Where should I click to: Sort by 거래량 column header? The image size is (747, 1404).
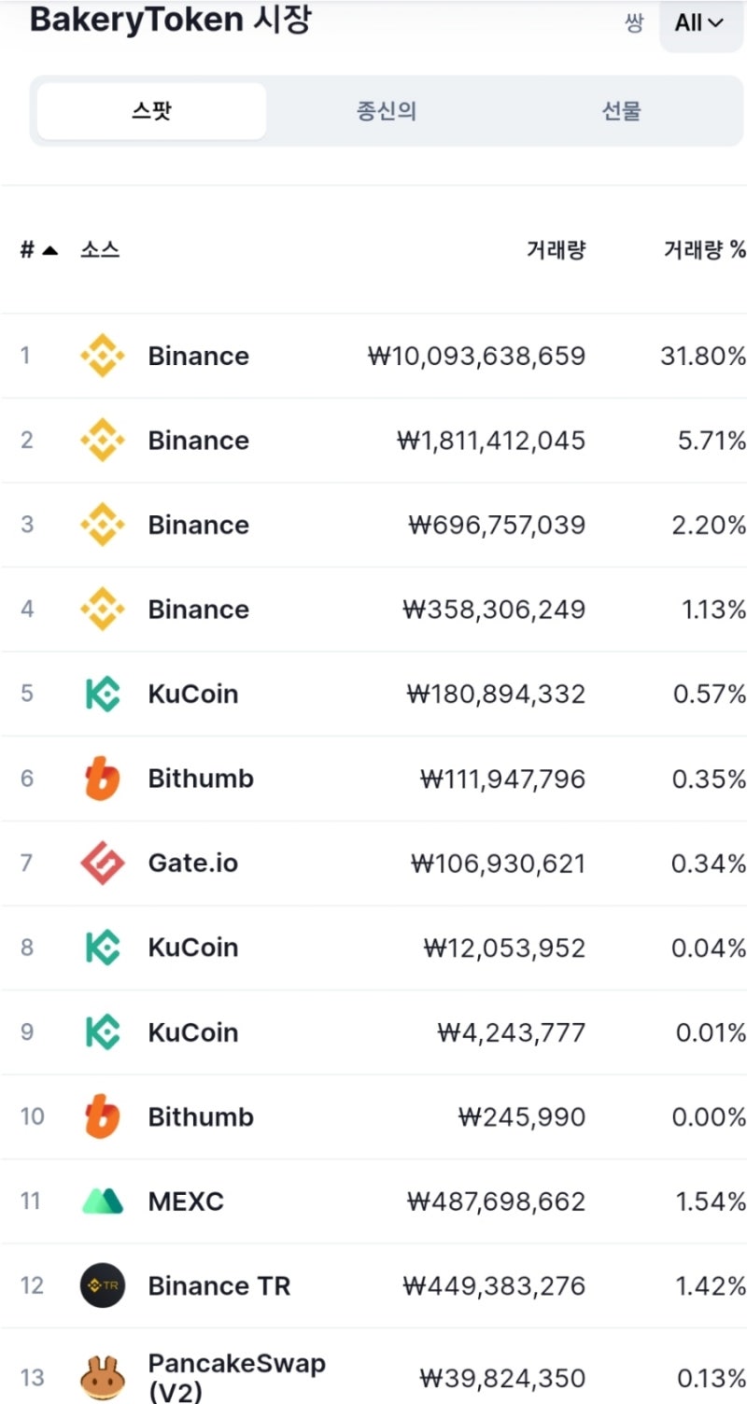click(x=556, y=250)
